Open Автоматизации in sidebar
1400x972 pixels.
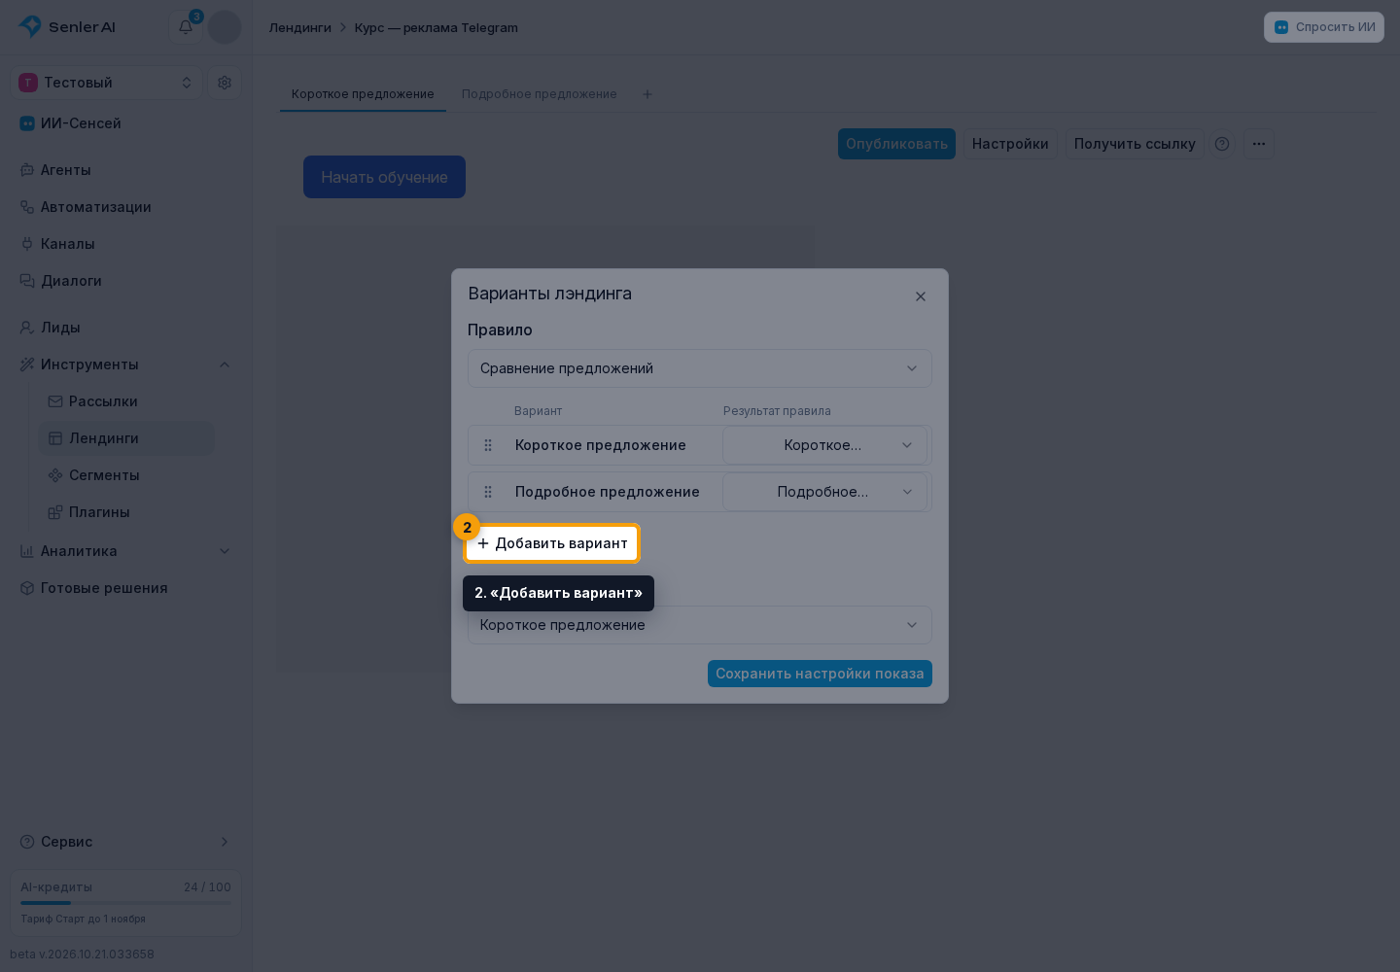pyautogui.click(x=125, y=207)
